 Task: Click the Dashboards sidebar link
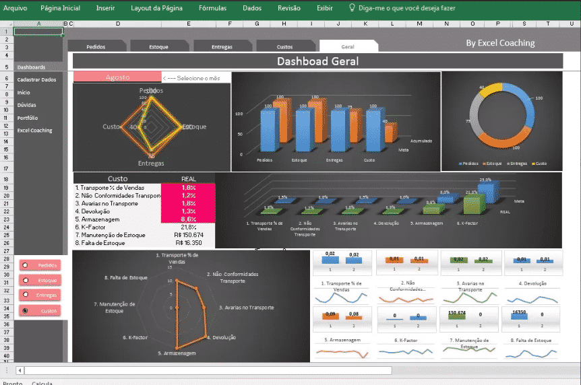point(31,67)
